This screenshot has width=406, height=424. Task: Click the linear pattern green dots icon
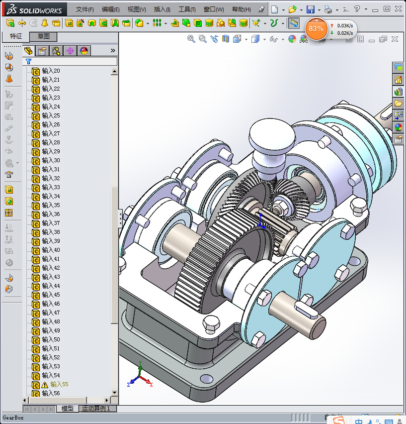tap(157, 23)
